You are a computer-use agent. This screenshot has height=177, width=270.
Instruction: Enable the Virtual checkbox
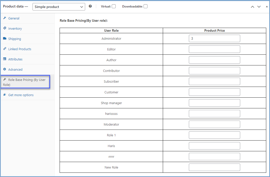click(114, 6)
